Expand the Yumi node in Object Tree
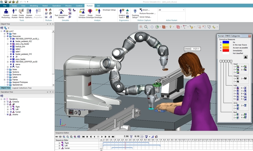The width and height of the screenshot is (253, 151). [x=8, y=67]
